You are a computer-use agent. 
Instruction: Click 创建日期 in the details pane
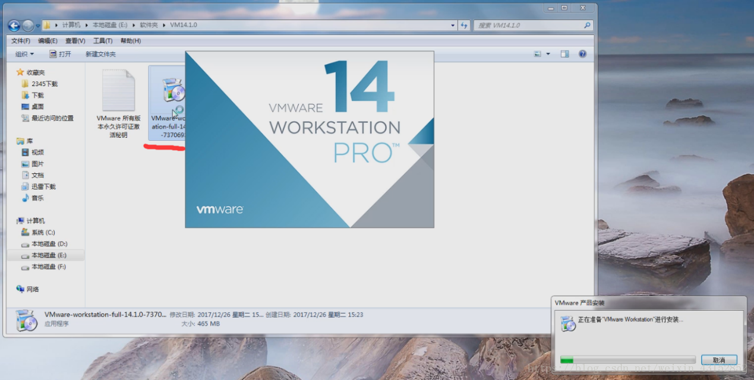277,315
